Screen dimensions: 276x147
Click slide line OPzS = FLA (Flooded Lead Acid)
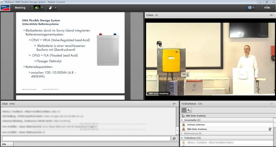point(55,55)
